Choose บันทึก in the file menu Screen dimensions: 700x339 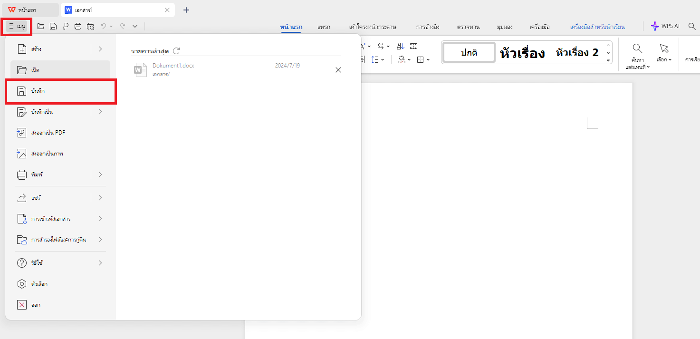(x=60, y=91)
